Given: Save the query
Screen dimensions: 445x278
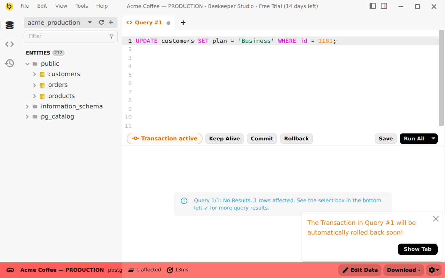Looking at the screenshot, I should 386,138.
